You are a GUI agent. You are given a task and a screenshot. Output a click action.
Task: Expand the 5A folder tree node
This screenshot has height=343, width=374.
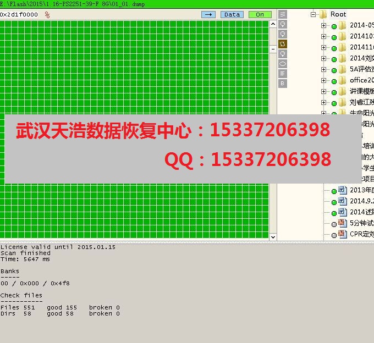[x=323, y=69]
